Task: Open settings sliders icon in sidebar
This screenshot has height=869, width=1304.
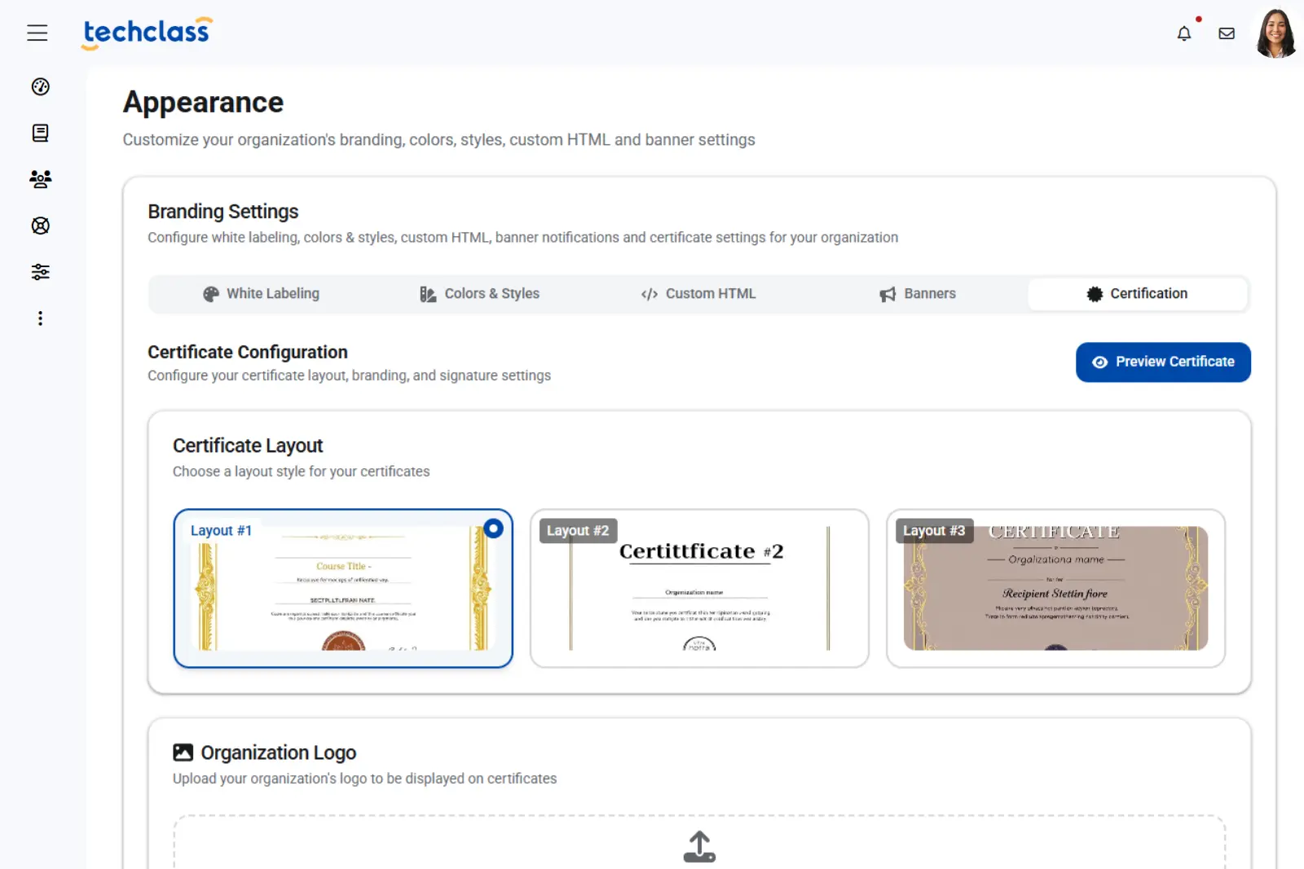Action: click(x=40, y=272)
